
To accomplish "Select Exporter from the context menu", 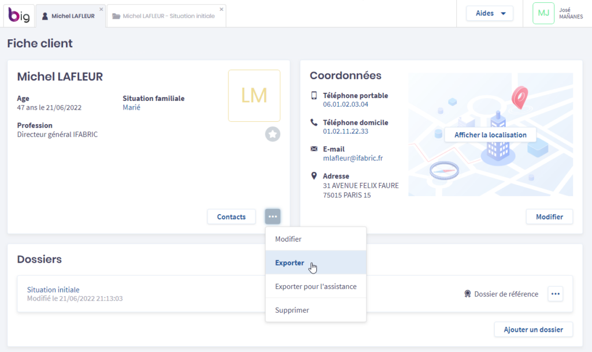I will tap(290, 263).
